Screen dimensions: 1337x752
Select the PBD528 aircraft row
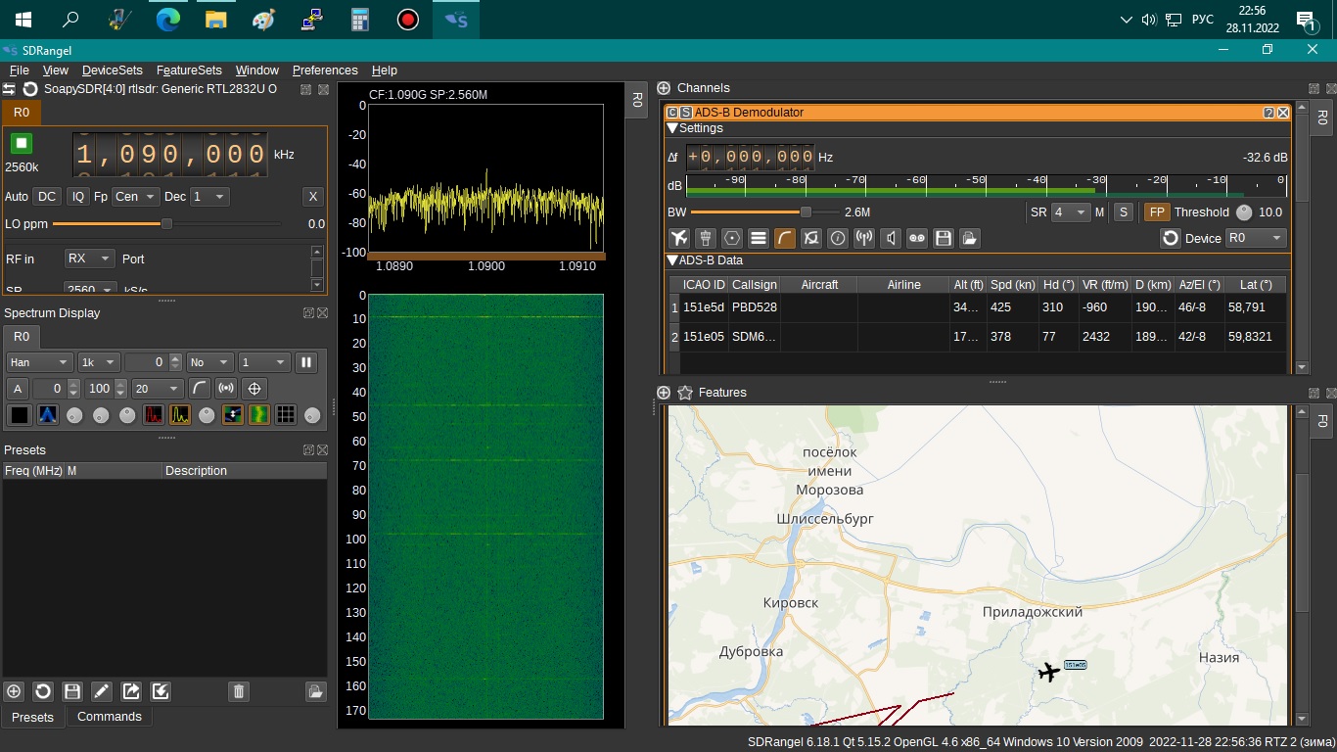click(x=754, y=307)
